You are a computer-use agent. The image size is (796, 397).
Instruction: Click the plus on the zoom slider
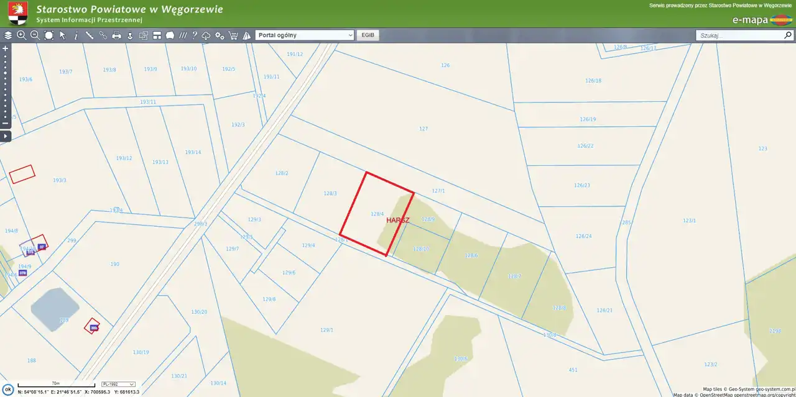click(x=6, y=48)
